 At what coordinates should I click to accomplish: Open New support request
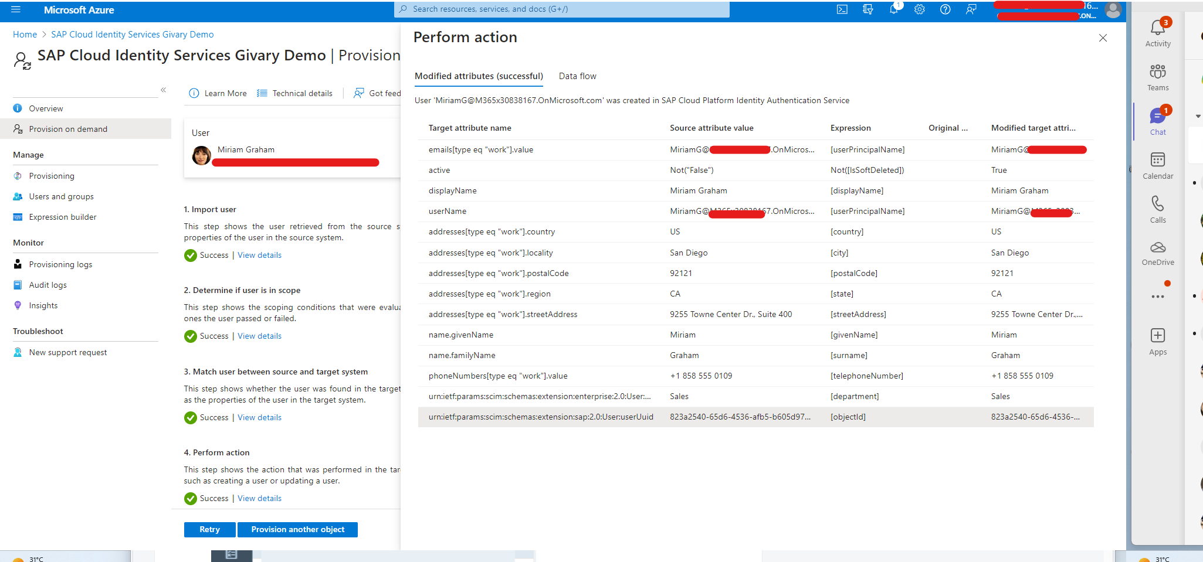click(68, 352)
